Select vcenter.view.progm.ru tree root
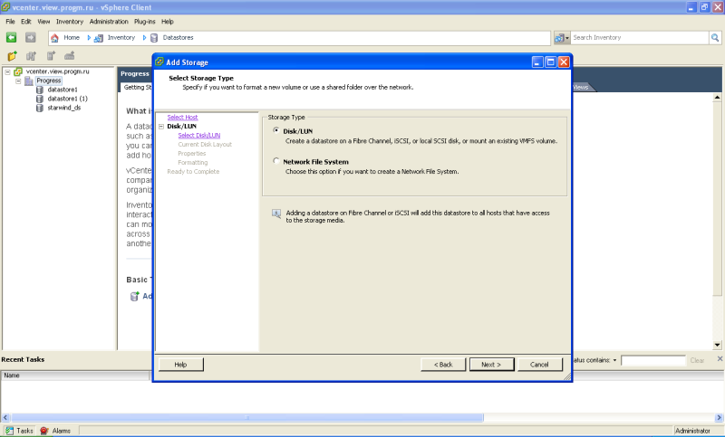Screen dimensions: 725x437 (58, 71)
